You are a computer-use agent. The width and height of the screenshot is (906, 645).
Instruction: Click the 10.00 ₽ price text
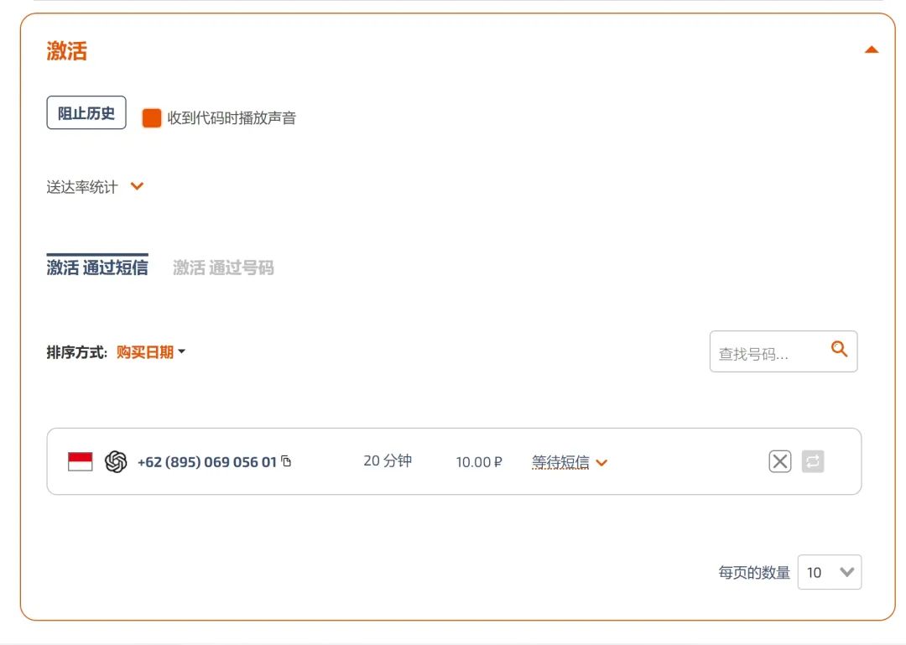(479, 462)
